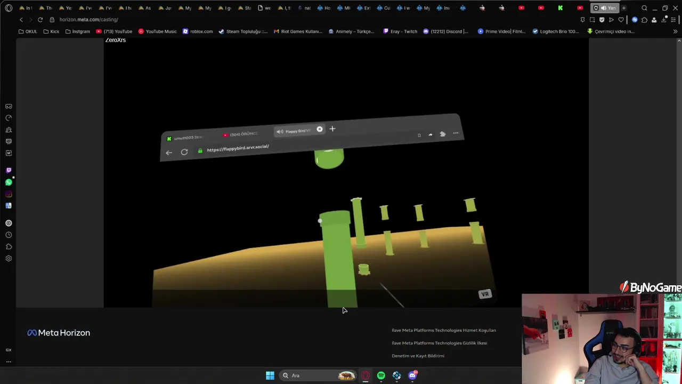Go forward using browser forward arrow
The height and width of the screenshot is (384, 682).
tap(30, 20)
